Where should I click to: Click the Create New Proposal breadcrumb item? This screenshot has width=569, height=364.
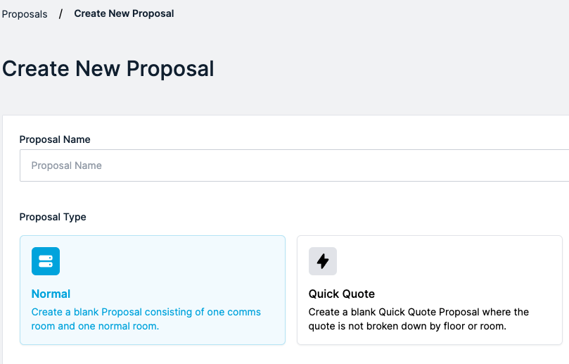tap(124, 13)
